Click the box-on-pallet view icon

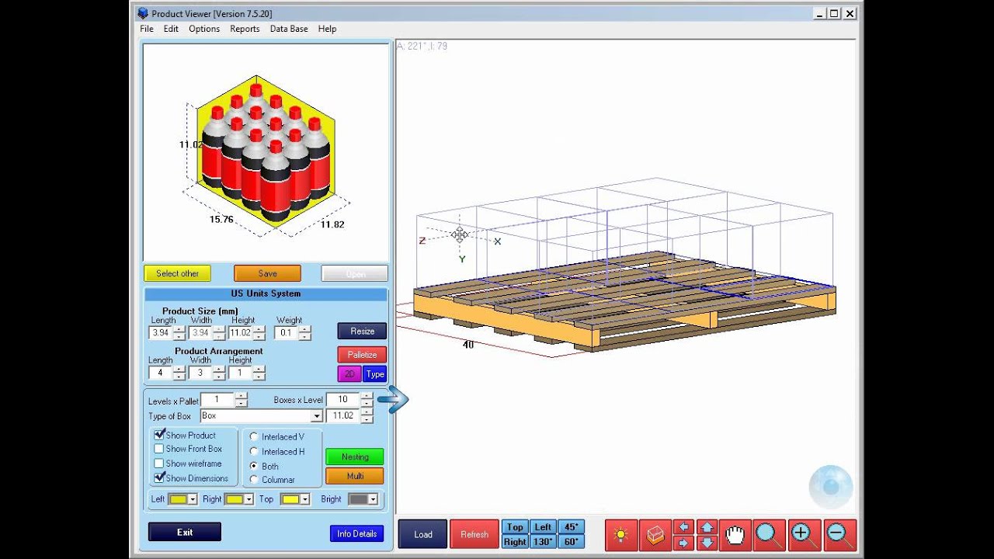pos(655,534)
